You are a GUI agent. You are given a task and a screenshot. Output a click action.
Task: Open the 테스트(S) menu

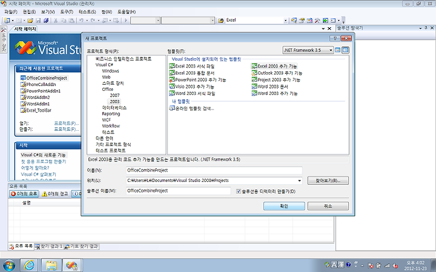[87, 12]
